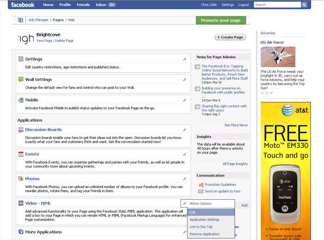Click the share arrow icon under the US Air Force ad
Viewport: 324px width, 240px height.
[272, 93]
